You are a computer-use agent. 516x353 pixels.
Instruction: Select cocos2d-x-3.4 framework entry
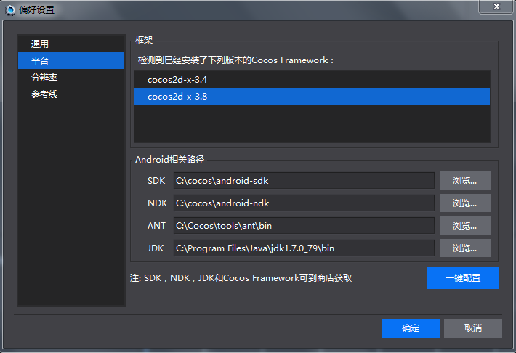tap(312, 80)
